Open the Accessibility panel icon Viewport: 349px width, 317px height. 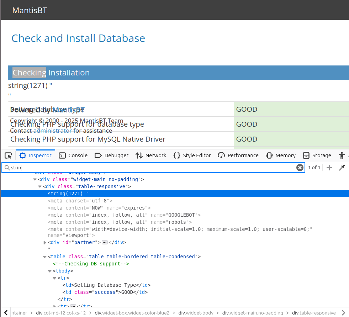pos(342,155)
